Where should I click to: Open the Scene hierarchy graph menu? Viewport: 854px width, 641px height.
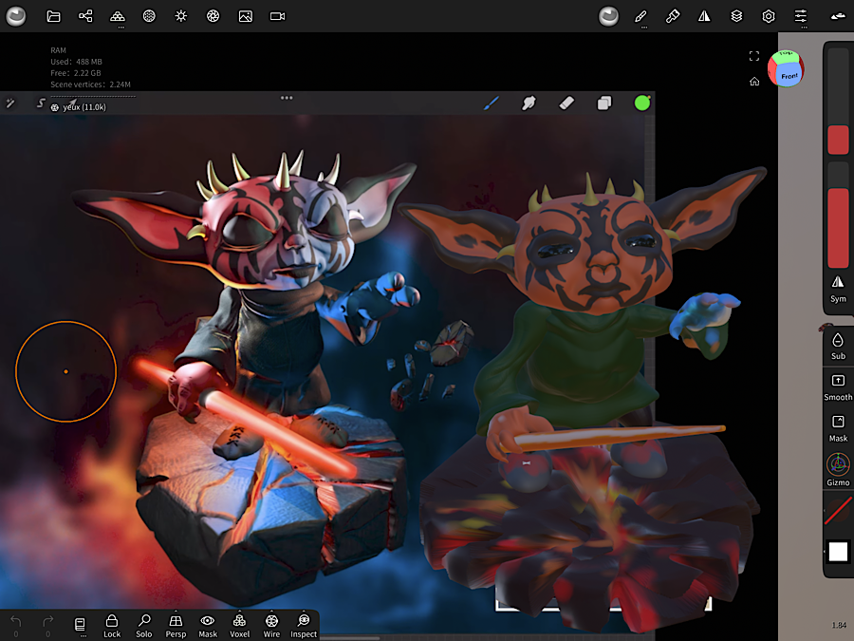(85, 16)
